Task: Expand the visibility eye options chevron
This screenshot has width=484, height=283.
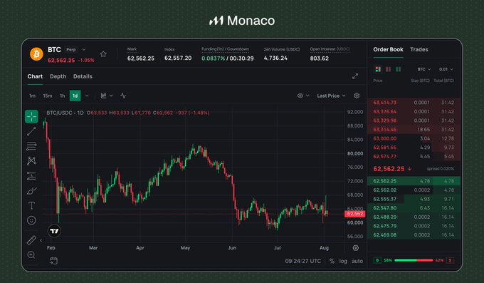Action: coord(307,96)
